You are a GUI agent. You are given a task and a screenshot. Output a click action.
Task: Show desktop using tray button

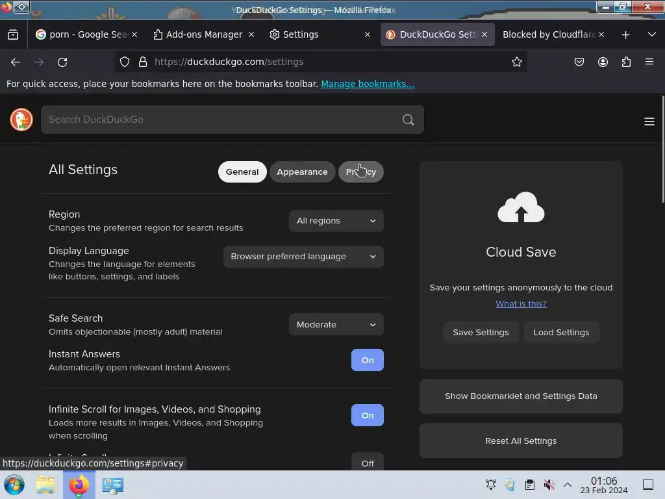(648, 485)
